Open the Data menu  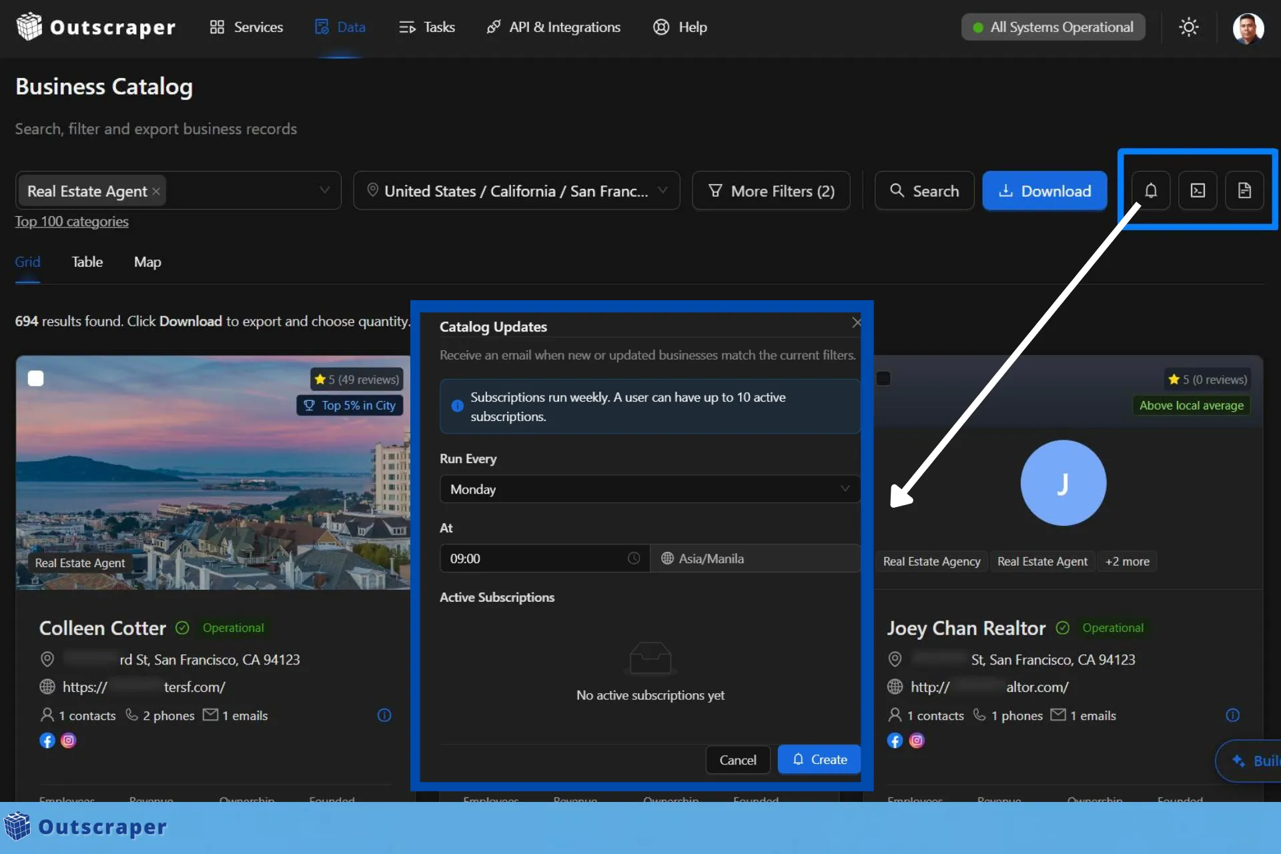[340, 27]
